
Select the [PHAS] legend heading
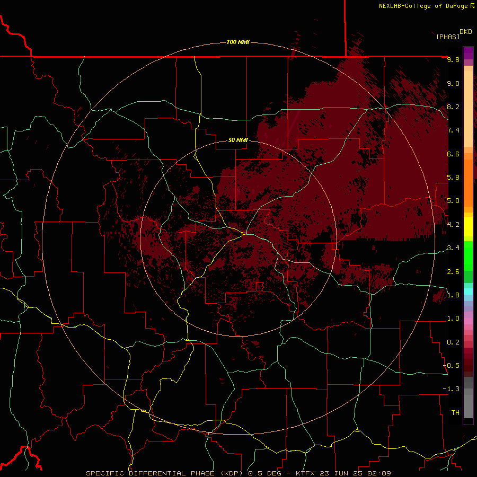click(448, 37)
